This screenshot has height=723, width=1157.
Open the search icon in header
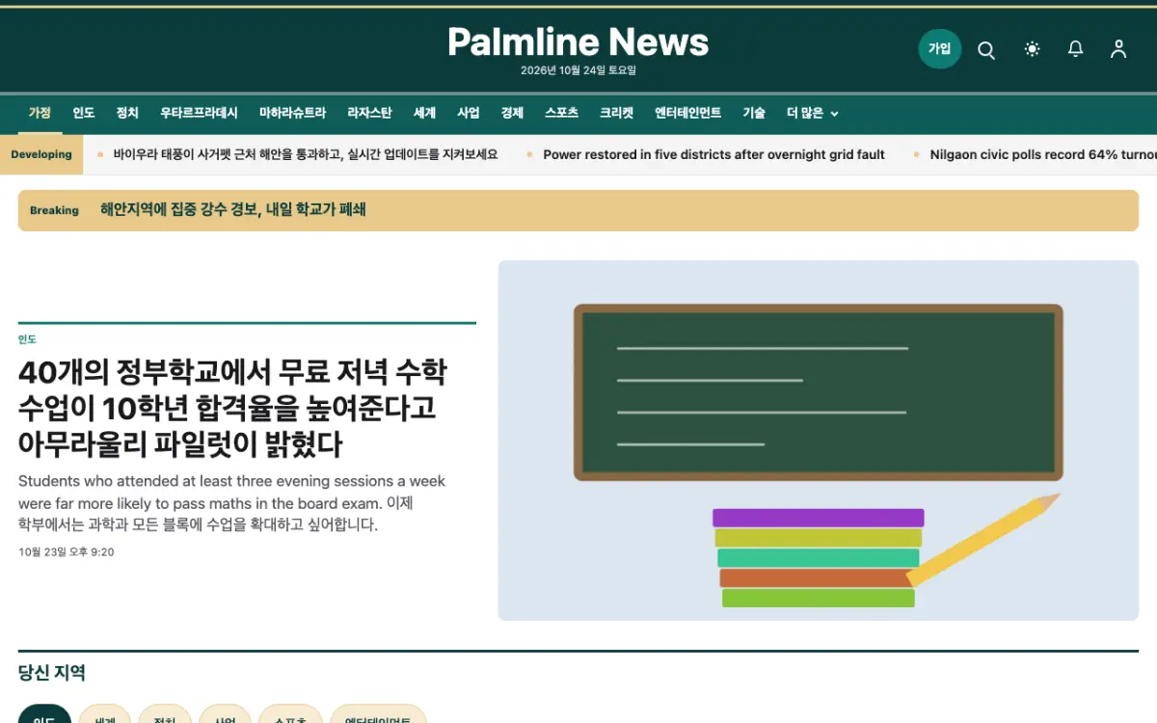click(x=986, y=49)
